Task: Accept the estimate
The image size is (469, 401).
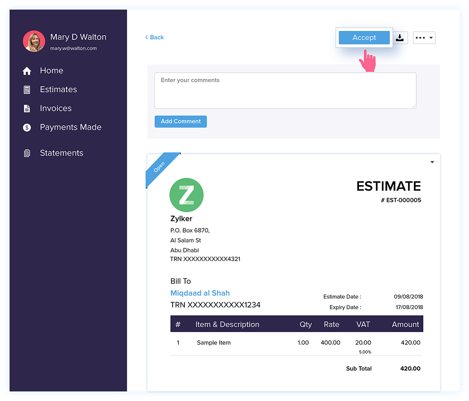Action: [x=364, y=37]
